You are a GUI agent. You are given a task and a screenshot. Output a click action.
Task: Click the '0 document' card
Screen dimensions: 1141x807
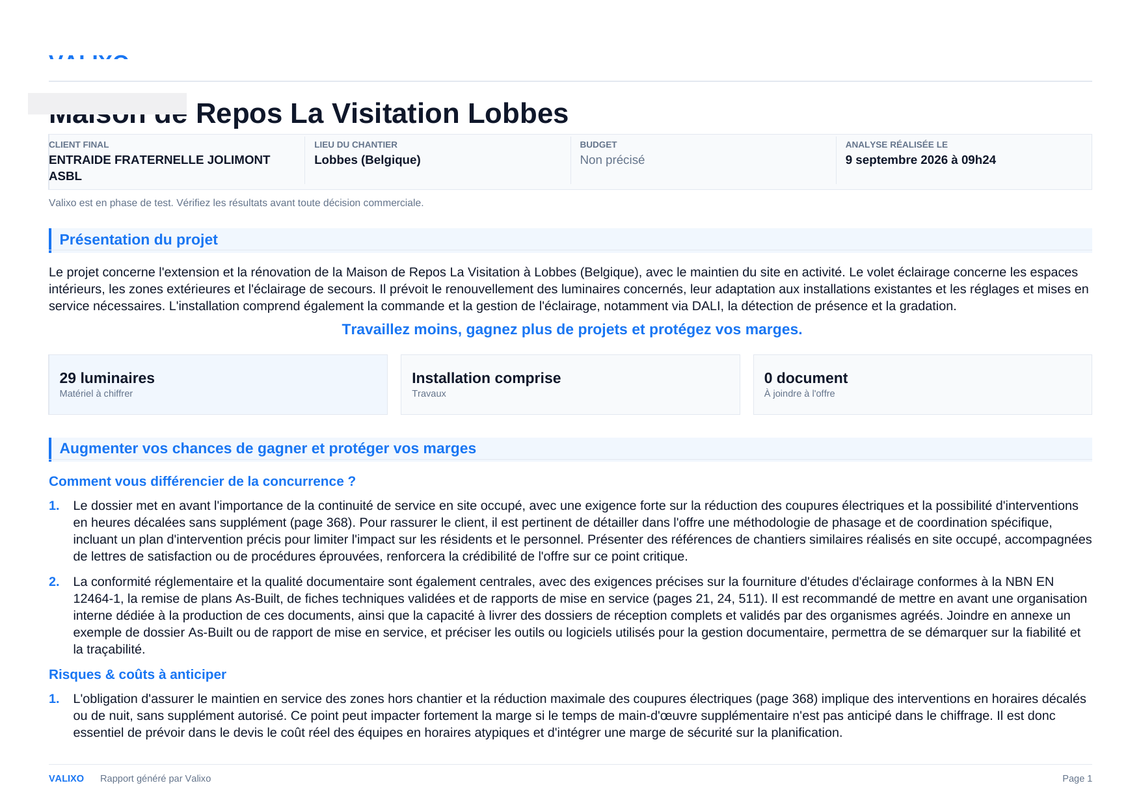click(922, 384)
